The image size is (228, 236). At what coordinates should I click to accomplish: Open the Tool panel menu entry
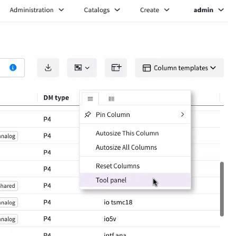coord(111,180)
